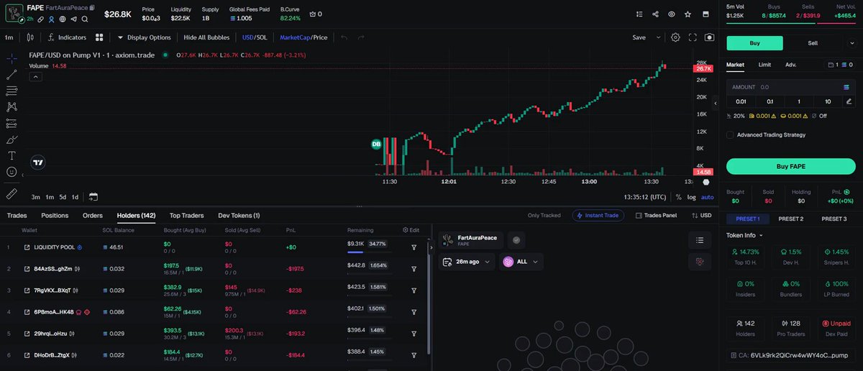Open the Indicators menu

pos(66,37)
